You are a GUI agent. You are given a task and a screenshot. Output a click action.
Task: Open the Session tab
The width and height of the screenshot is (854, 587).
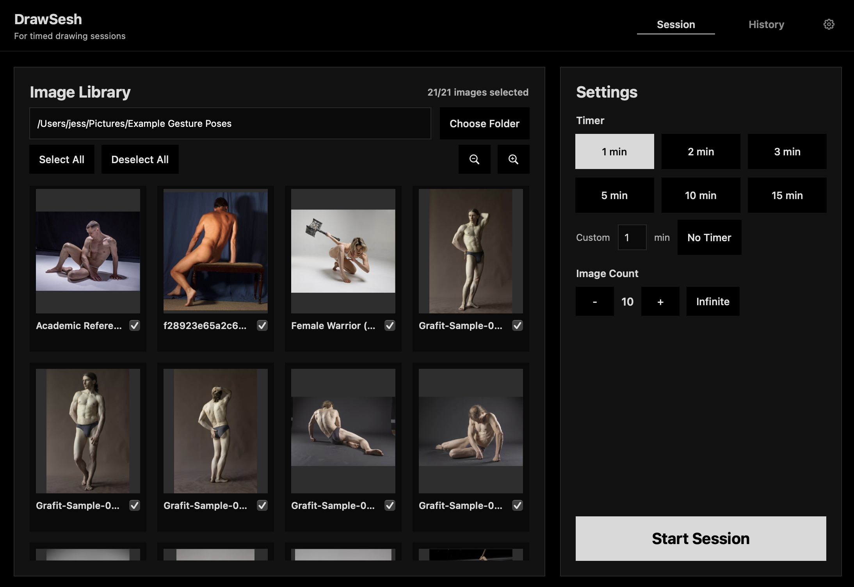tap(676, 25)
